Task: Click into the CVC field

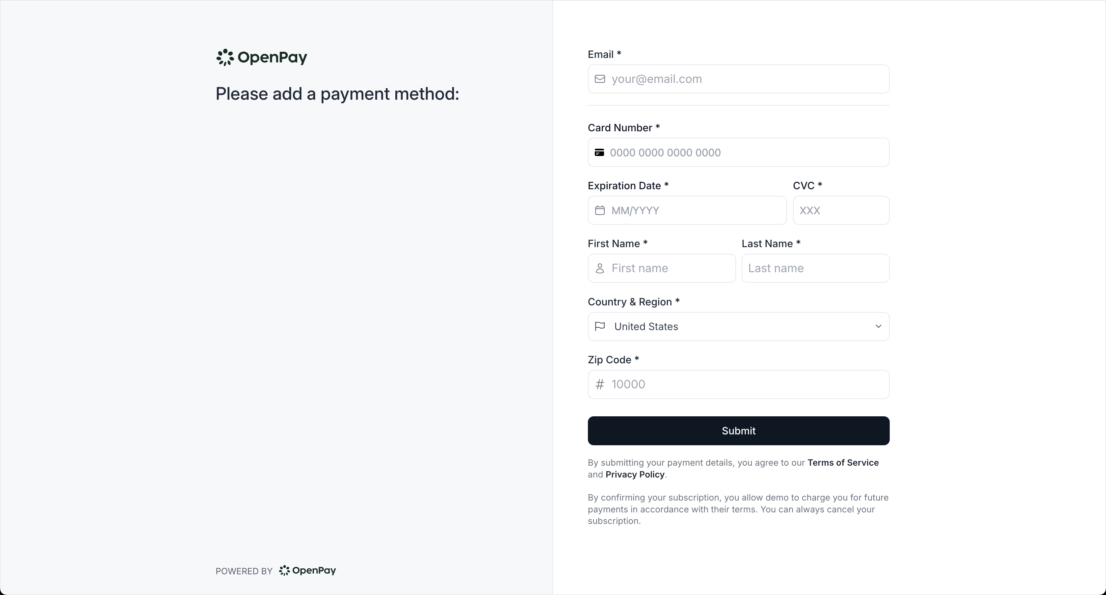Action: [841, 210]
